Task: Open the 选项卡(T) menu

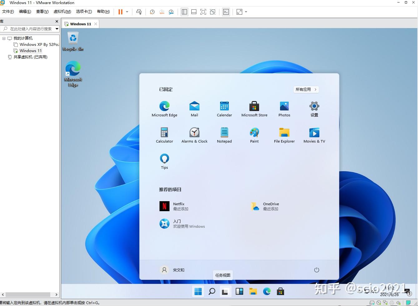Action: coord(84,12)
